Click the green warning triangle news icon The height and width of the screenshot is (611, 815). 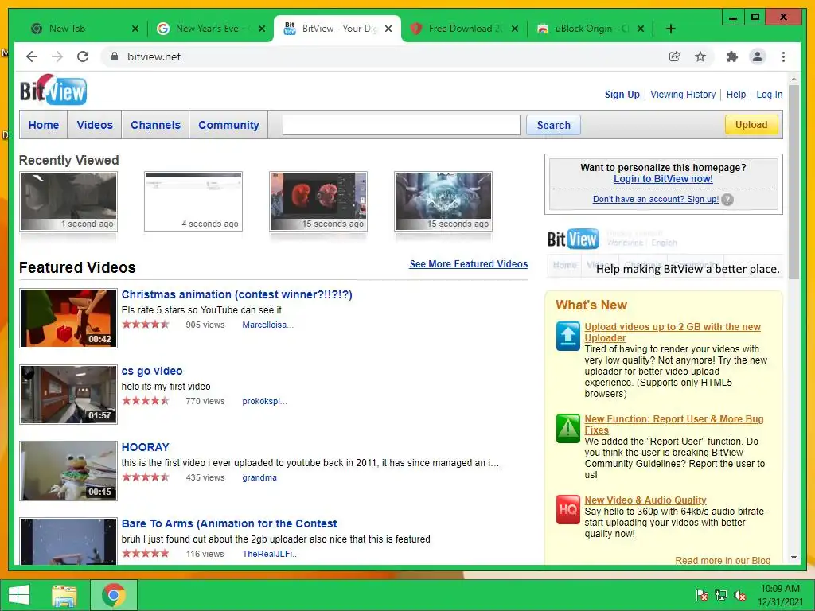click(x=567, y=428)
